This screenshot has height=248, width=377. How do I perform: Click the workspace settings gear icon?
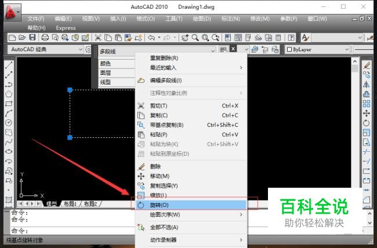coord(88,49)
